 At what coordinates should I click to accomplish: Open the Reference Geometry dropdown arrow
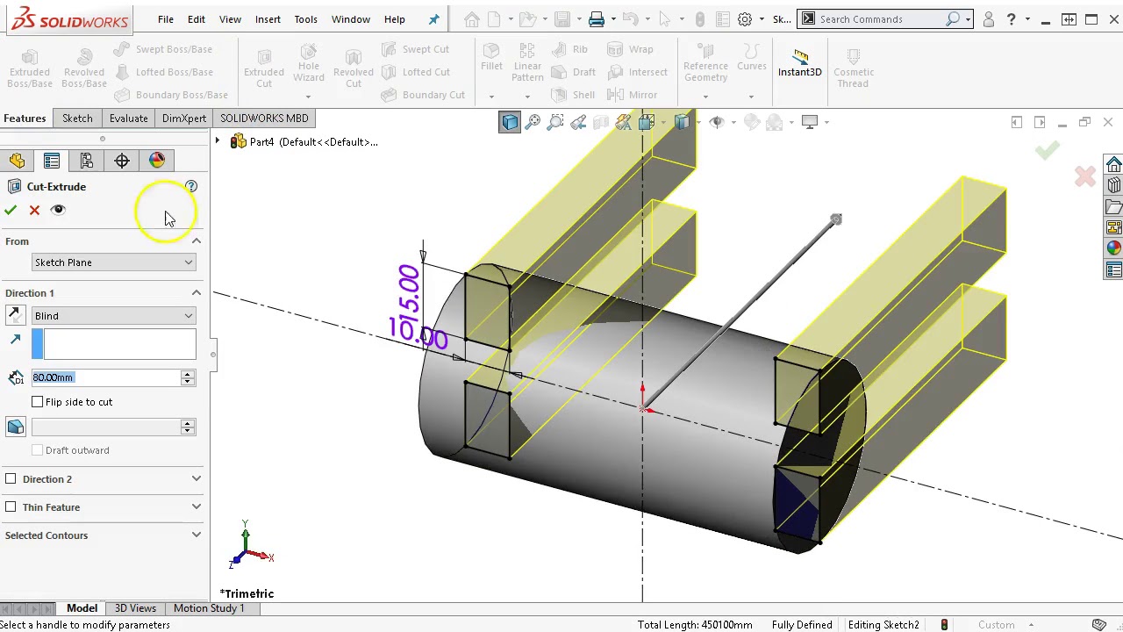(705, 97)
